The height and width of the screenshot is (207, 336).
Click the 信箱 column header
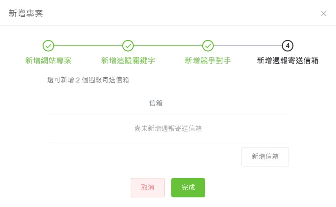point(156,103)
